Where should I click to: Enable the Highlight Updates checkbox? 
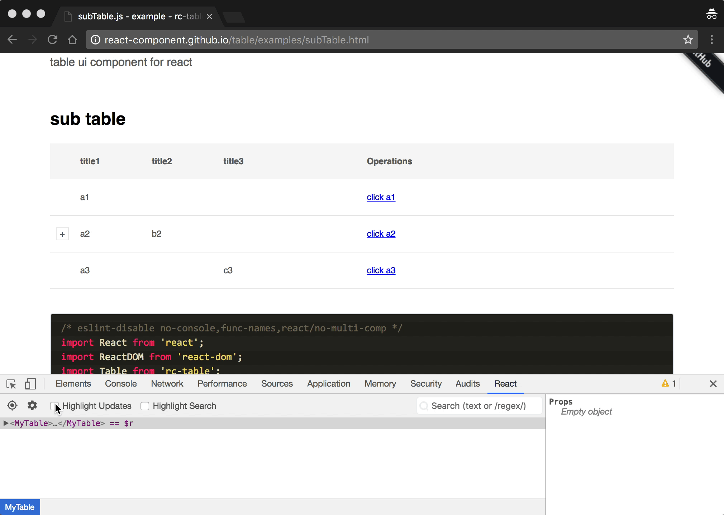point(54,406)
